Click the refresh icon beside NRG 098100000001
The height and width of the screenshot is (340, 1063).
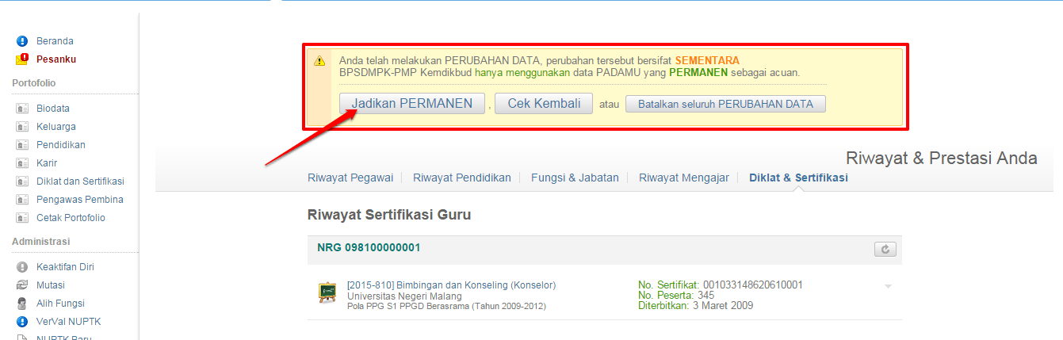885,250
